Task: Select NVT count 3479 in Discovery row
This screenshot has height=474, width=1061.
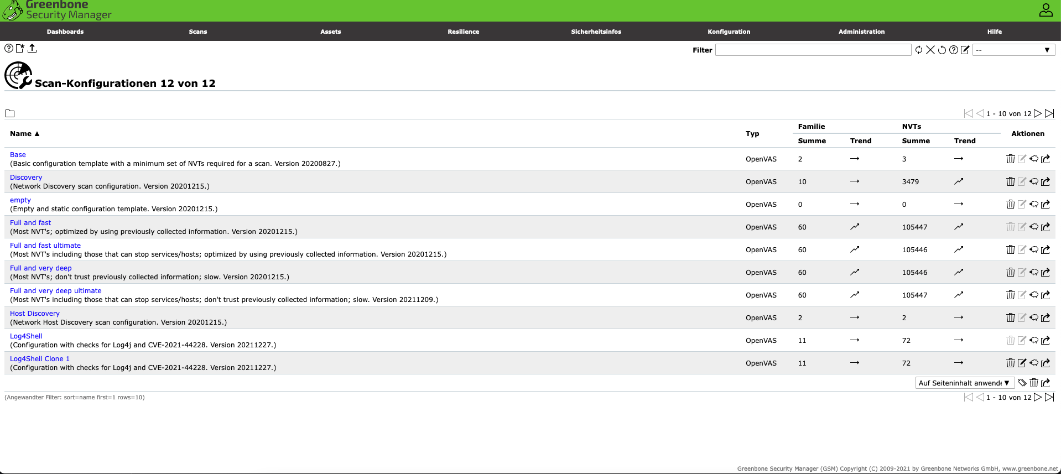Action: 910,182
